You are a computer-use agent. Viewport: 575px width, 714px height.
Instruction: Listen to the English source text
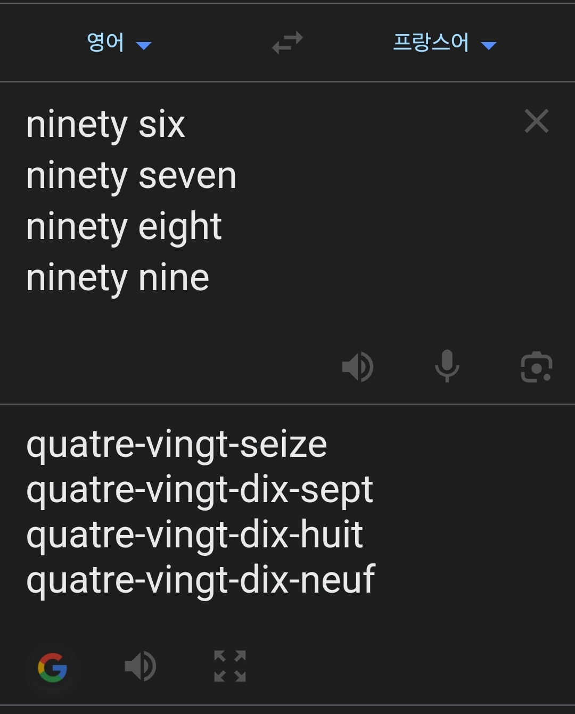(x=357, y=367)
